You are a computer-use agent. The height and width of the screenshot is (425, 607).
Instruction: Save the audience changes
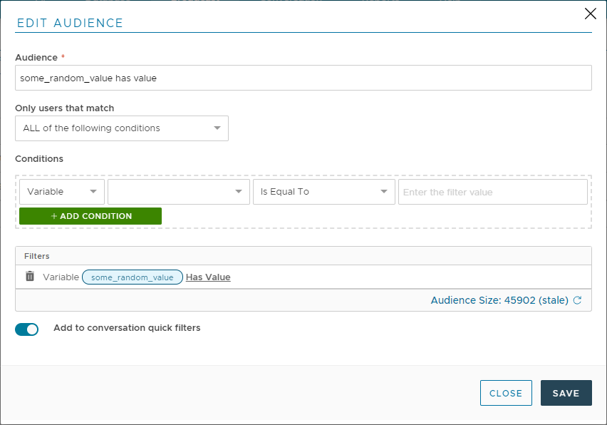click(x=566, y=393)
